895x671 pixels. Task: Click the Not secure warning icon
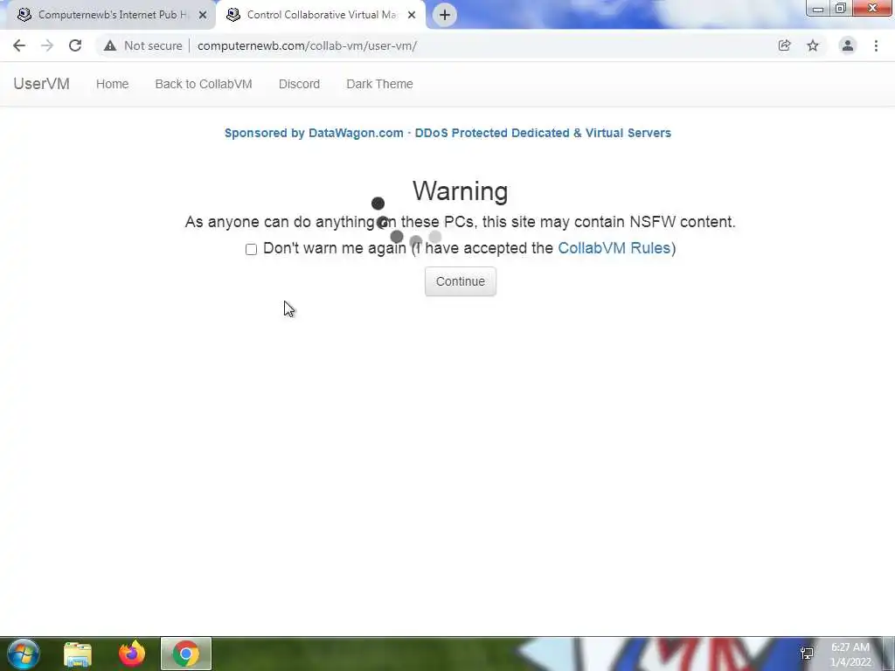[110, 45]
